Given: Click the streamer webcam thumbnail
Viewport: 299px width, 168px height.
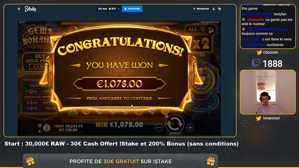Looking at the screenshot, I should click(x=268, y=92).
